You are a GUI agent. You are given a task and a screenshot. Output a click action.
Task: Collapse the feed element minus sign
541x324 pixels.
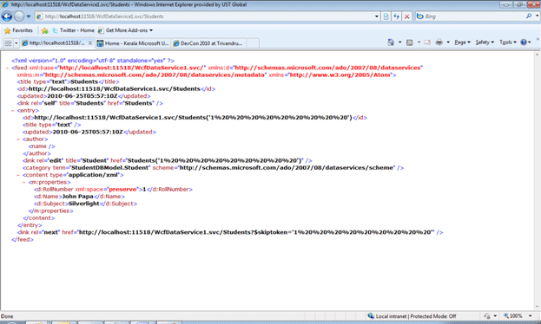(7, 68)
